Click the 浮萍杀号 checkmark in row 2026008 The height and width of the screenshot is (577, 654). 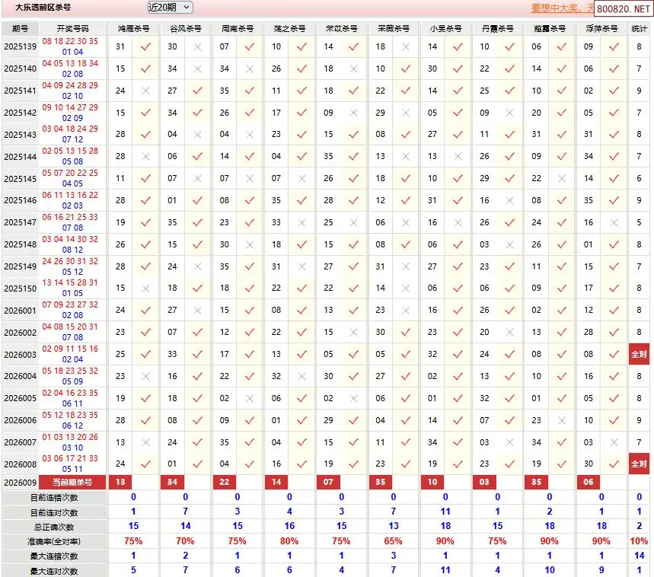tap(614, 464)
